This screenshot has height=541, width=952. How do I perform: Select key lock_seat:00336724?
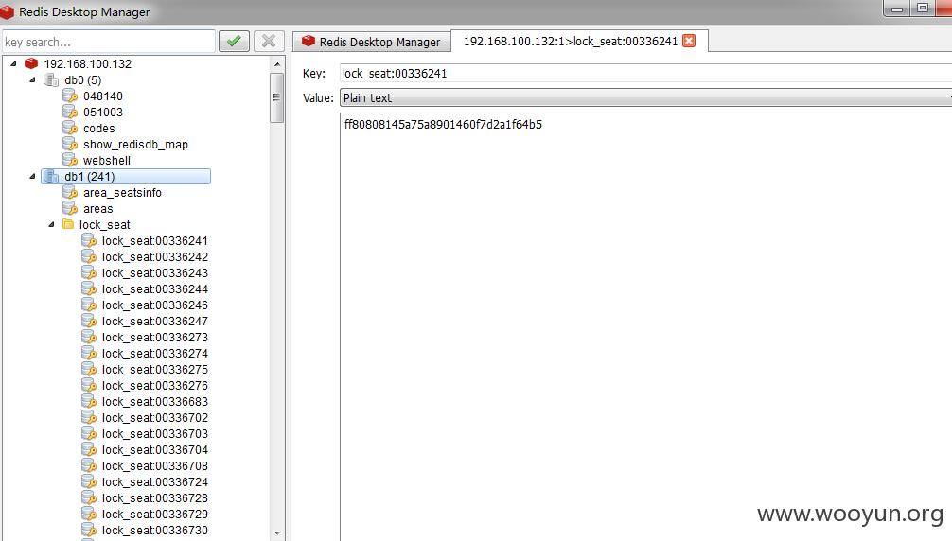click(155, 482)
